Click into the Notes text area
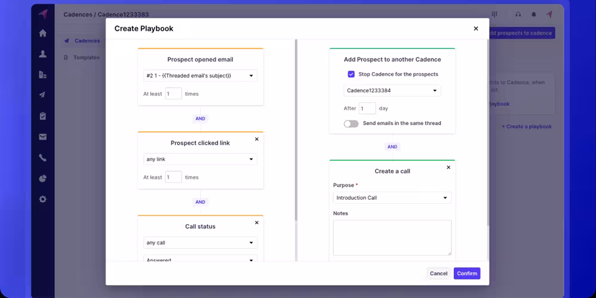 pyautogui.click(x=392, y=237)
